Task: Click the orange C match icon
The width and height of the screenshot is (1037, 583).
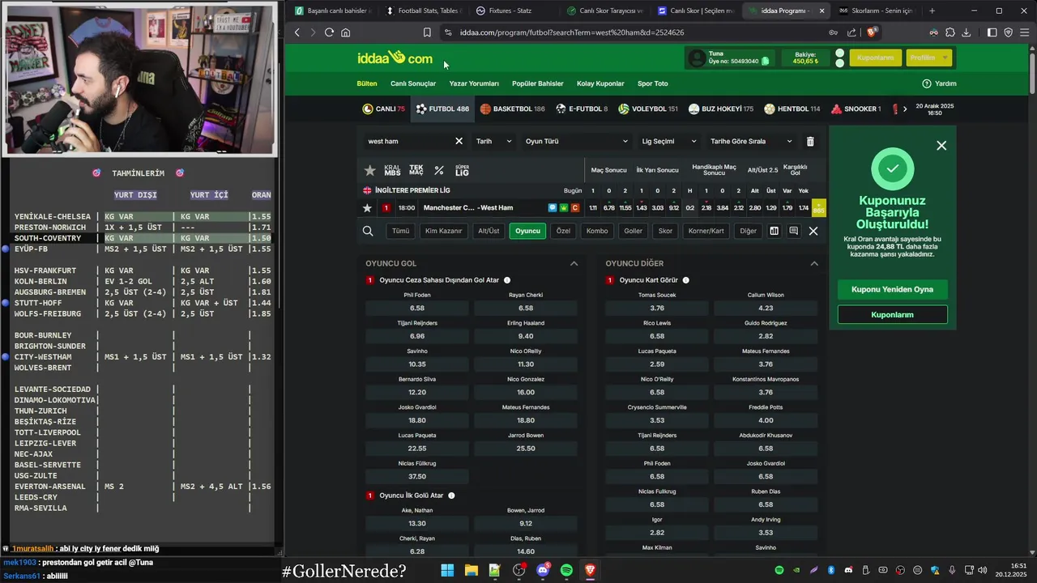Action: 575,208
